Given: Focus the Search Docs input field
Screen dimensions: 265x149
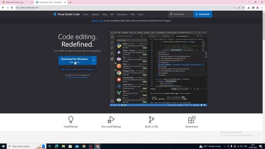Looking at the screenshot, I should coord(181,14).
